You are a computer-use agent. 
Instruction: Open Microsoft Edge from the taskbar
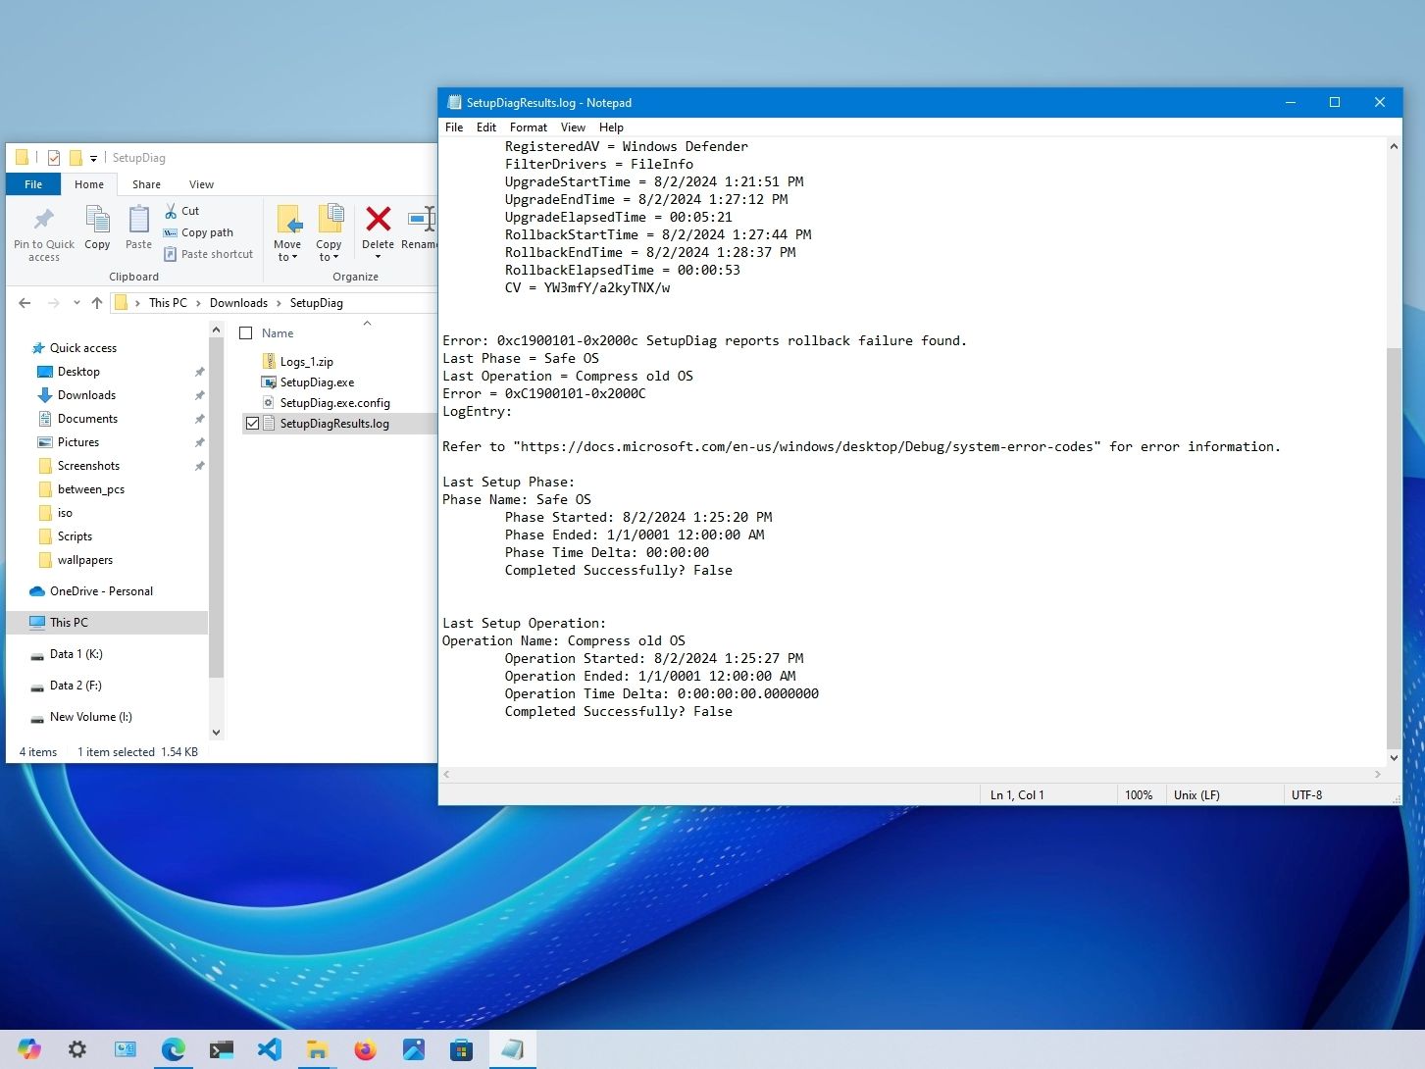click(x=174, y=1049)
